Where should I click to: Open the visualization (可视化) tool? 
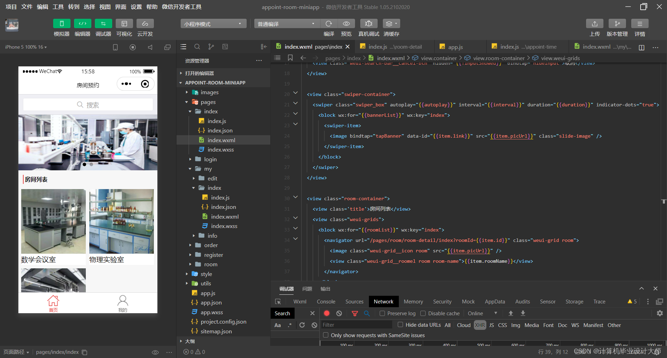tap(124, 24)
